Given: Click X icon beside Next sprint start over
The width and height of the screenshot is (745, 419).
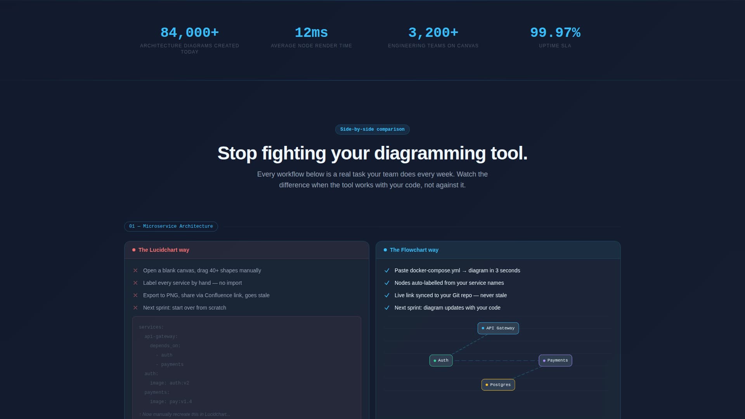Looking at the screenshot, I should pos(135,308).
